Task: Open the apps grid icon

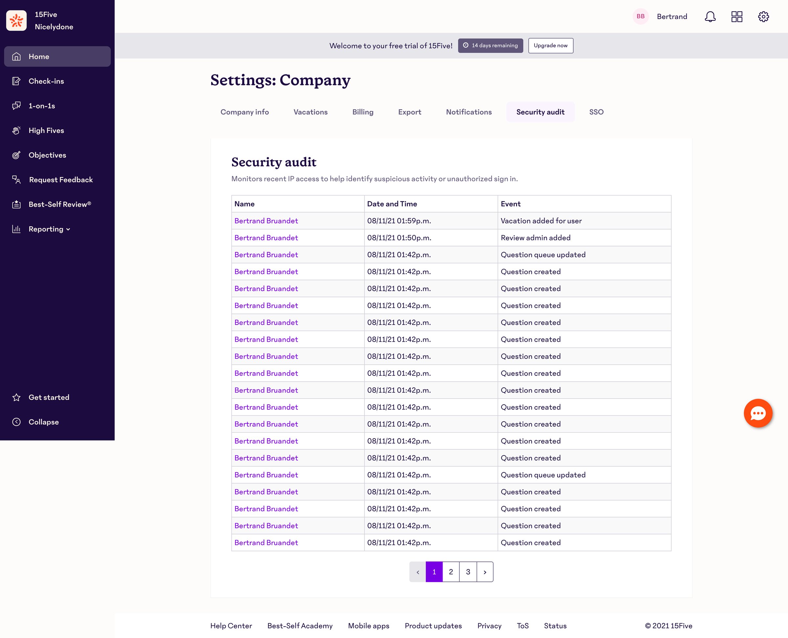Action: [x=737, y=16]
